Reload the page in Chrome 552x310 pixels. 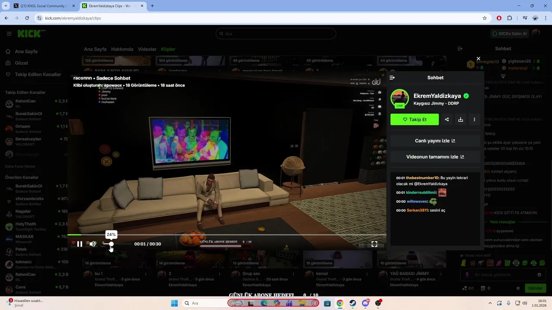point(27,18)
